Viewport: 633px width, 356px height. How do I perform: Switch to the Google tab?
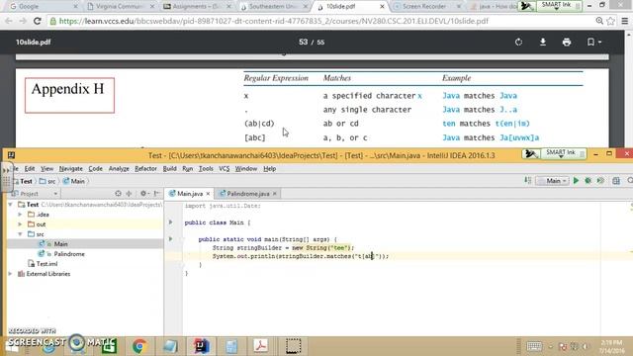click(43, 7)
